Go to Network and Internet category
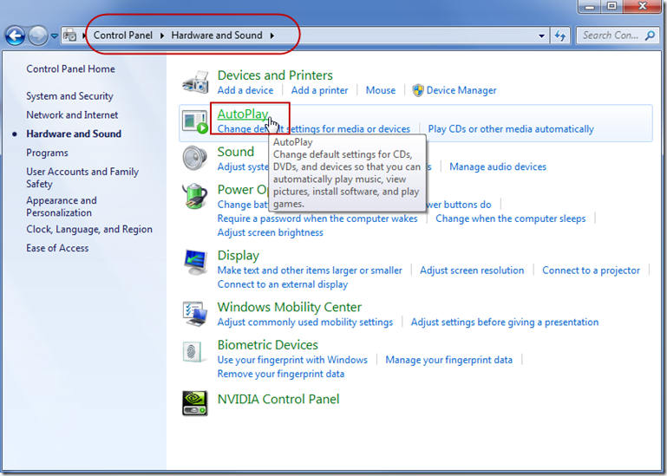Screen dimensions: 667x476 pyautogui.click(x=72, y=114)
